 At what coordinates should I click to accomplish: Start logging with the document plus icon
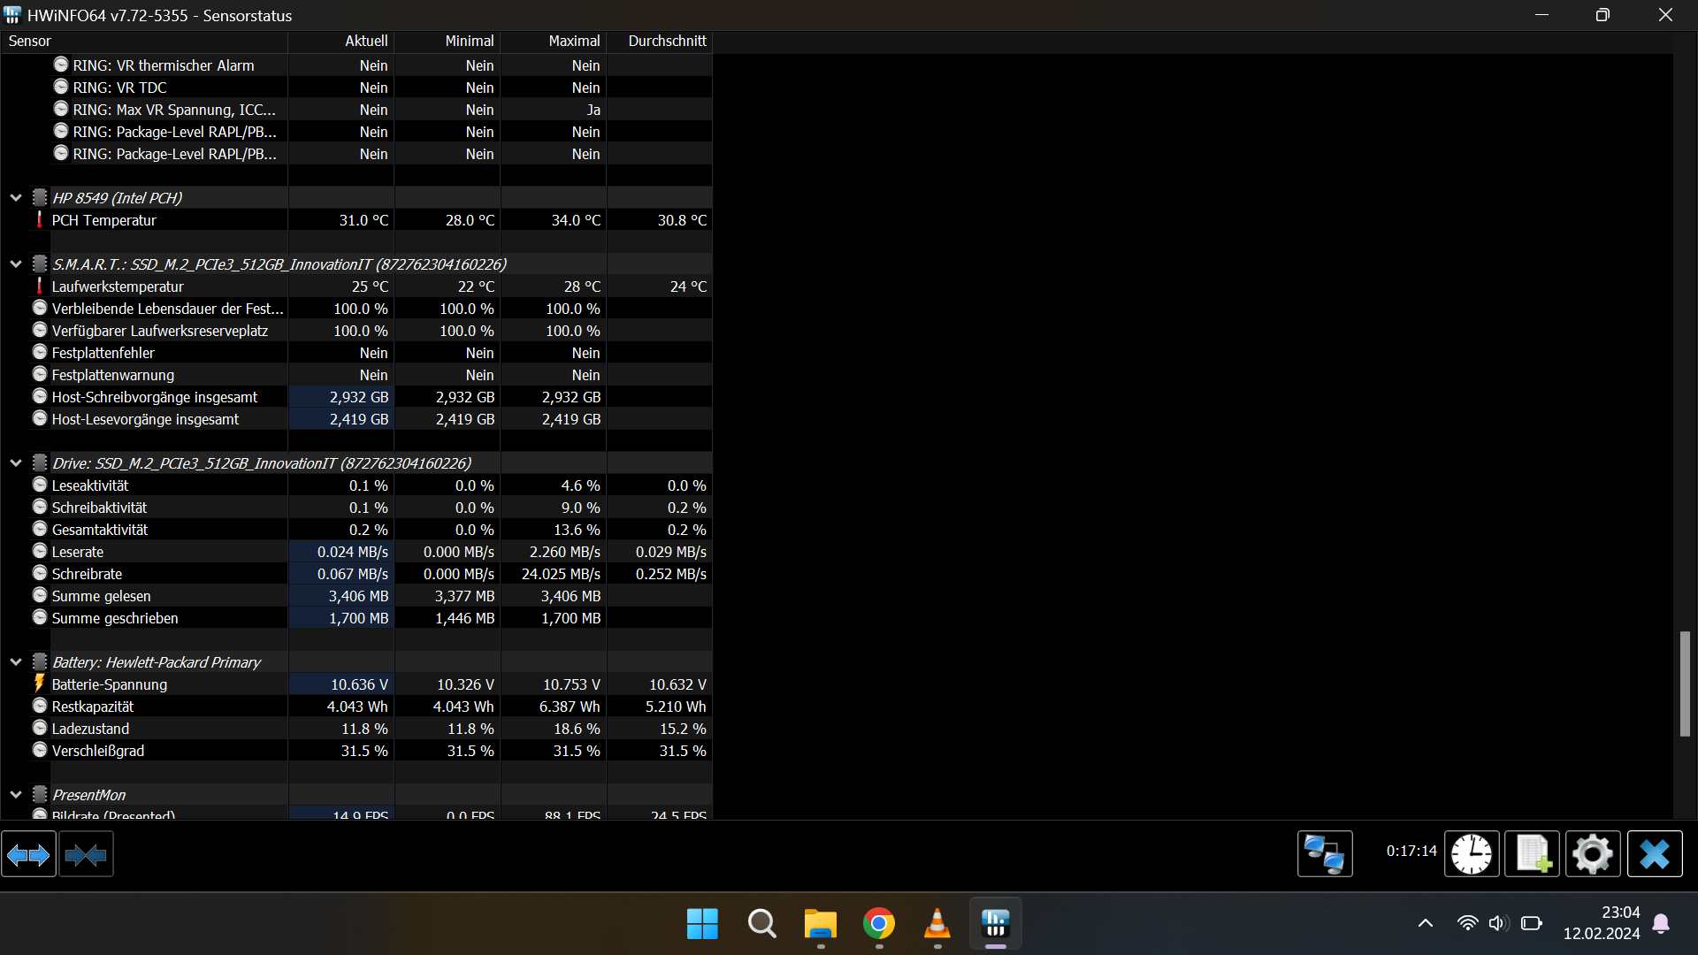point(1532,854)
